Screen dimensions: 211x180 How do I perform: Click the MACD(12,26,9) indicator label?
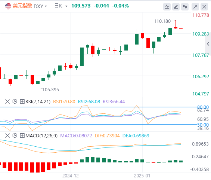[41, 135]
